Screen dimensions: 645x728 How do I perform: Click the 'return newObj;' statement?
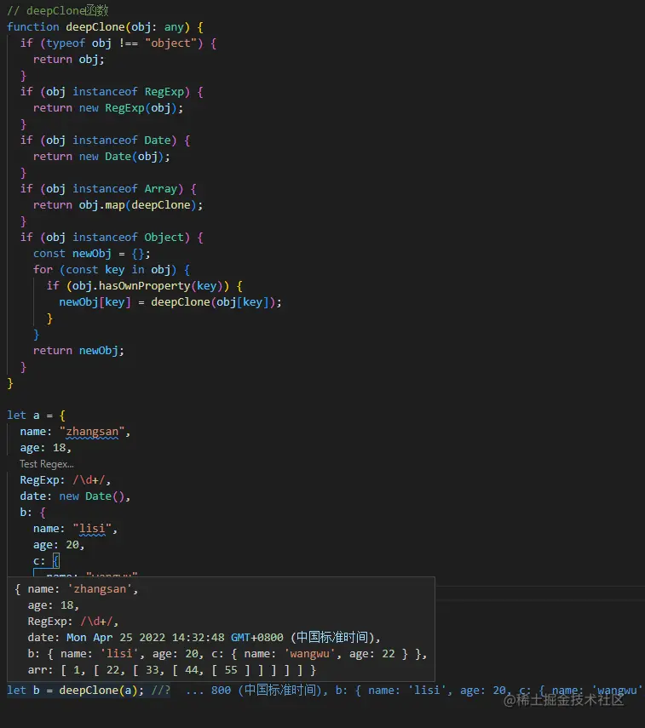click(x=78, y=351)
